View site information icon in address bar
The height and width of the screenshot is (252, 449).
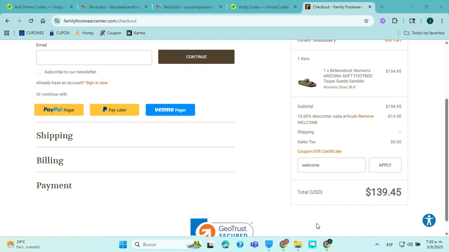(57, 21)
